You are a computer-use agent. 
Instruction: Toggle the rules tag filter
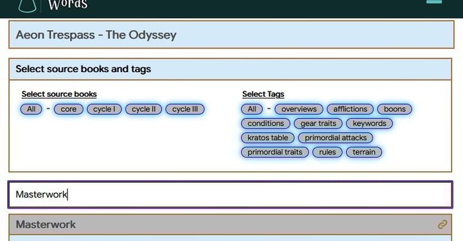[x=327, y=152]
